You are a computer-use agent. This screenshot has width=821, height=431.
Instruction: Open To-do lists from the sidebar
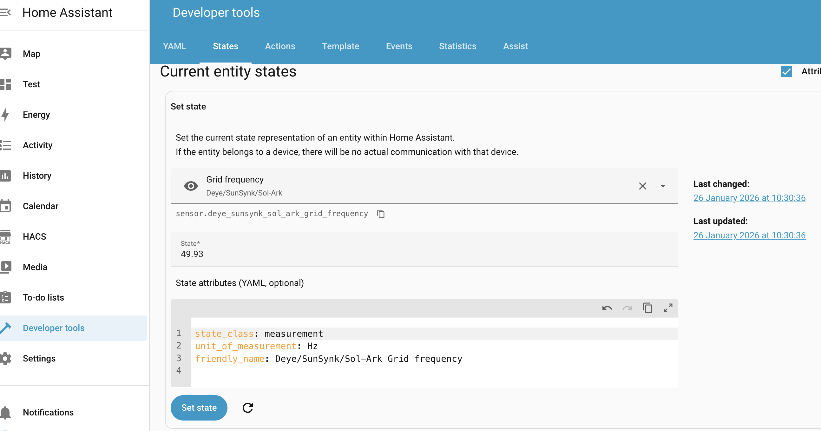(x=43, y=297)
